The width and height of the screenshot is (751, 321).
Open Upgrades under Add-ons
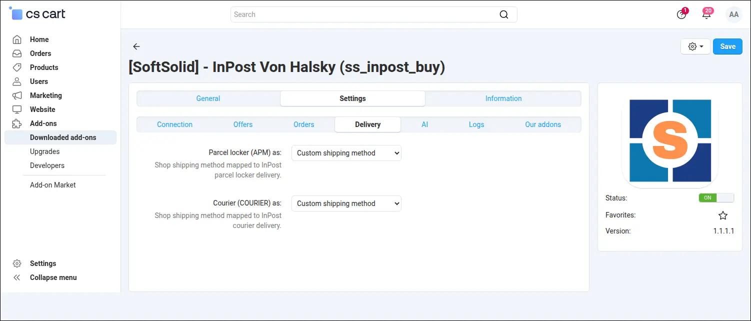point(44,151)
